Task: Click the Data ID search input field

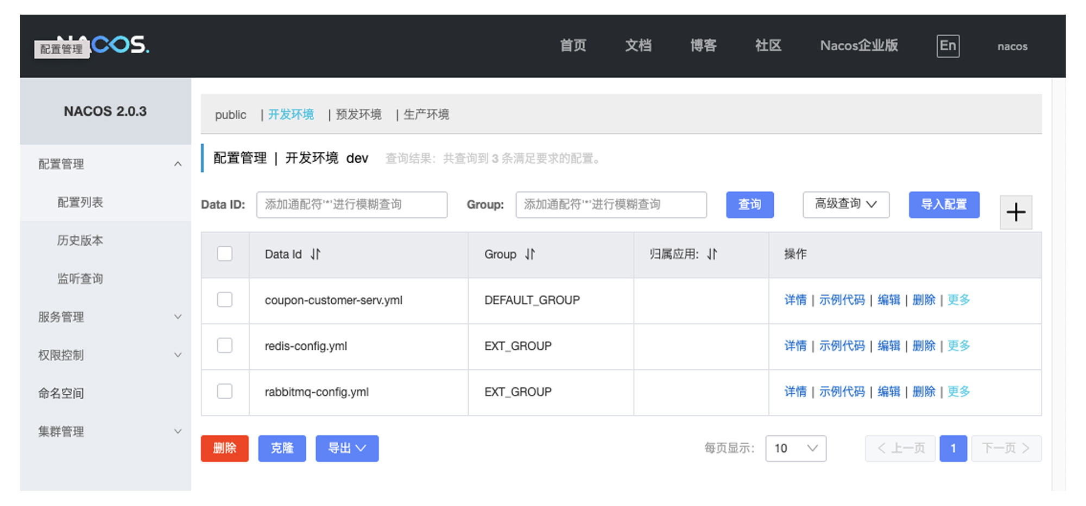Action: 352,204
